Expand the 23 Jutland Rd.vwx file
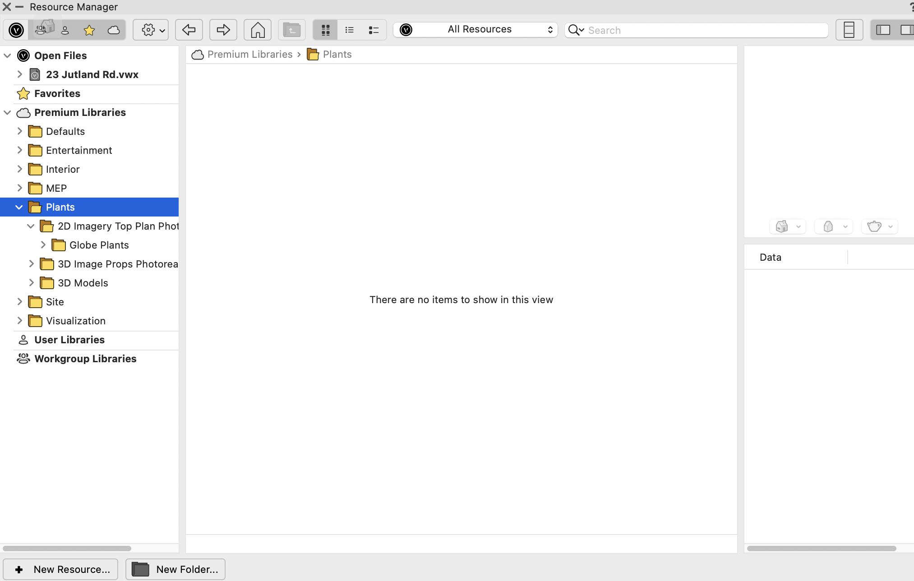914x581 pixels. [19, 74]
